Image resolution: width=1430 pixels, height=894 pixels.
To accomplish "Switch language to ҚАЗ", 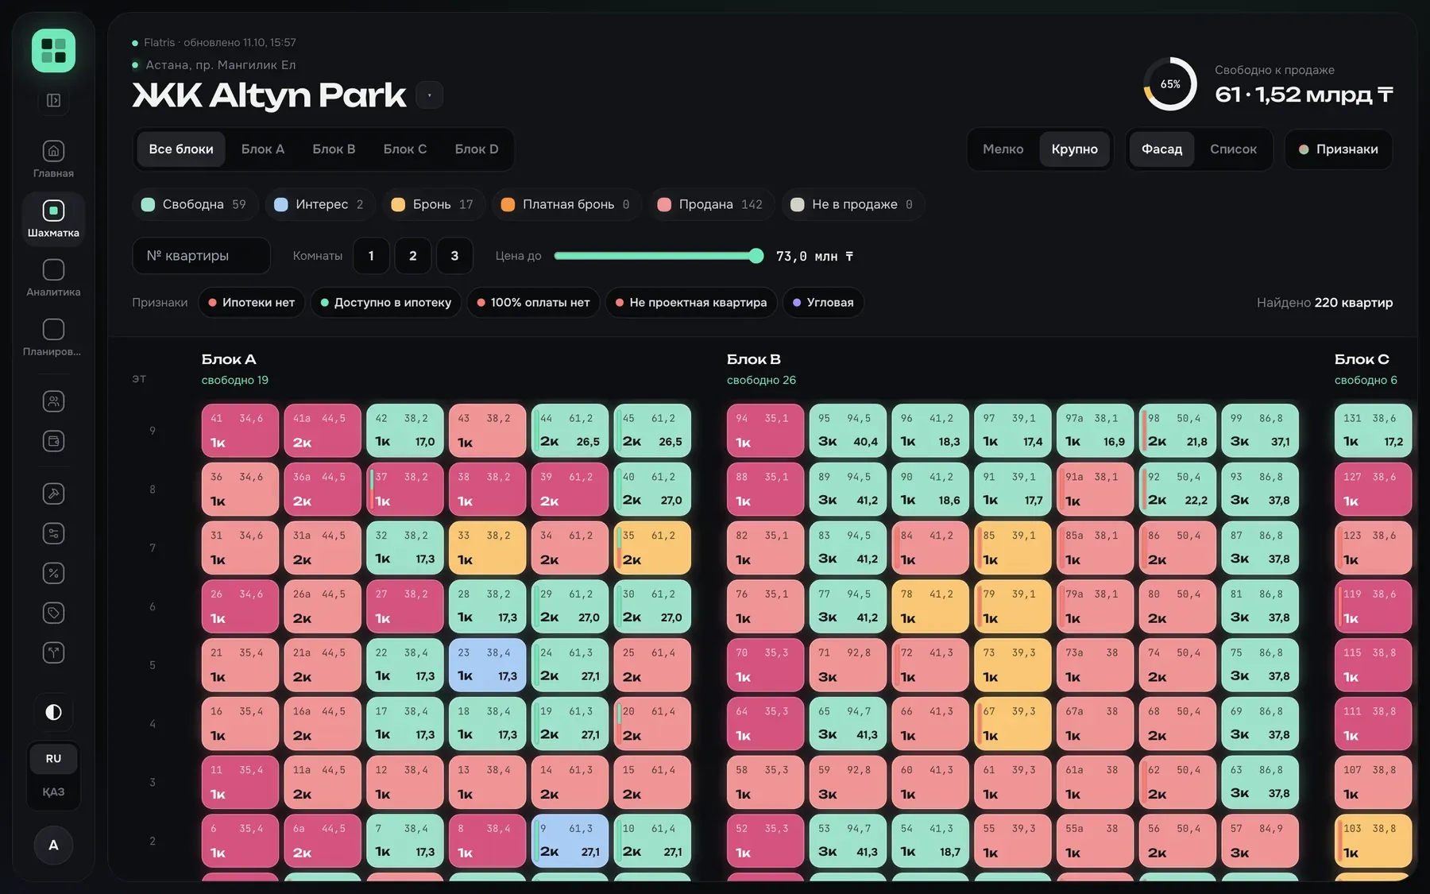I will [x=53, y=792].
